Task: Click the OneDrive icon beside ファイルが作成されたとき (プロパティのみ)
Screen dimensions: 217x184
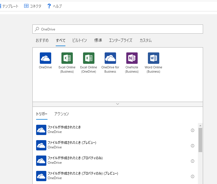Action: tap(41, 161)
